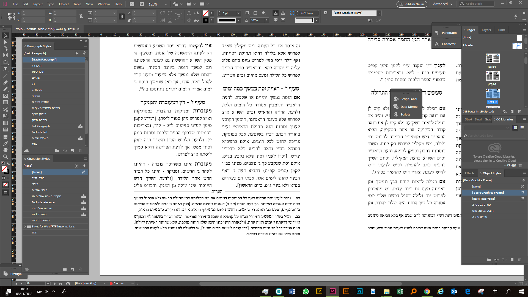528x297 pixels.
Task: Open the Basic Graphics Frame style dropdown
Action: (x=379, y=13)
